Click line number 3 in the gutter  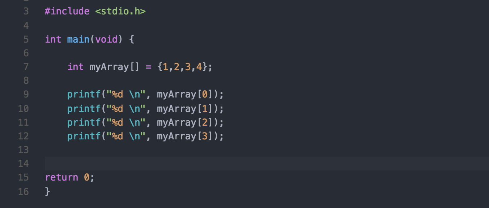coord(26,11)
